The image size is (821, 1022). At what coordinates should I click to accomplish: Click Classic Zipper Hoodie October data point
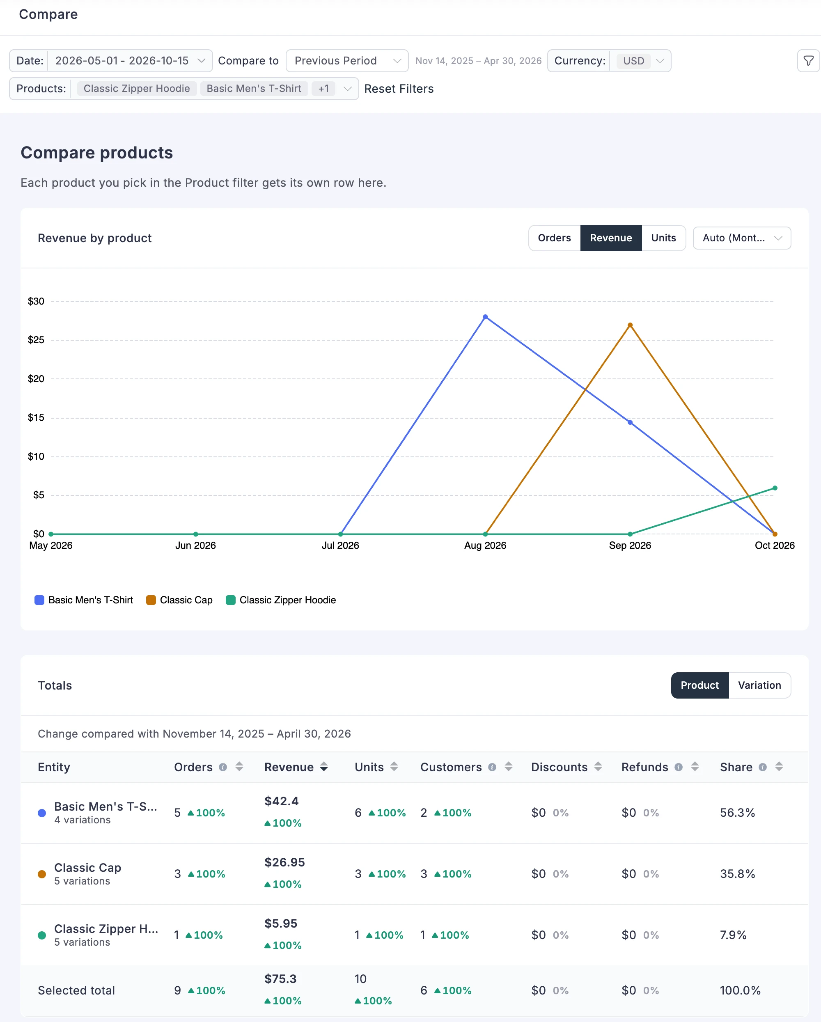coord(775,488)
